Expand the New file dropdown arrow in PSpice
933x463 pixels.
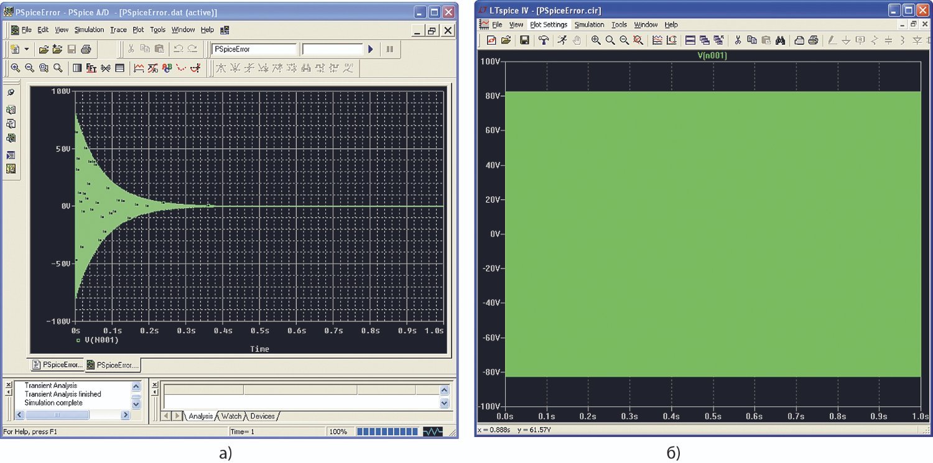(27, 49)
